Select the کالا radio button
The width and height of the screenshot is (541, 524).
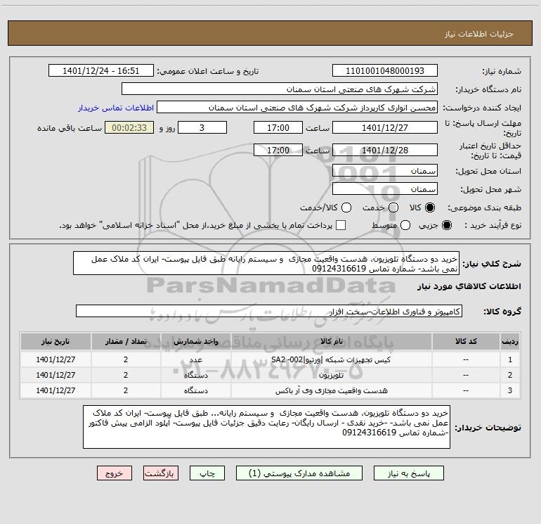tap(430, 207)
